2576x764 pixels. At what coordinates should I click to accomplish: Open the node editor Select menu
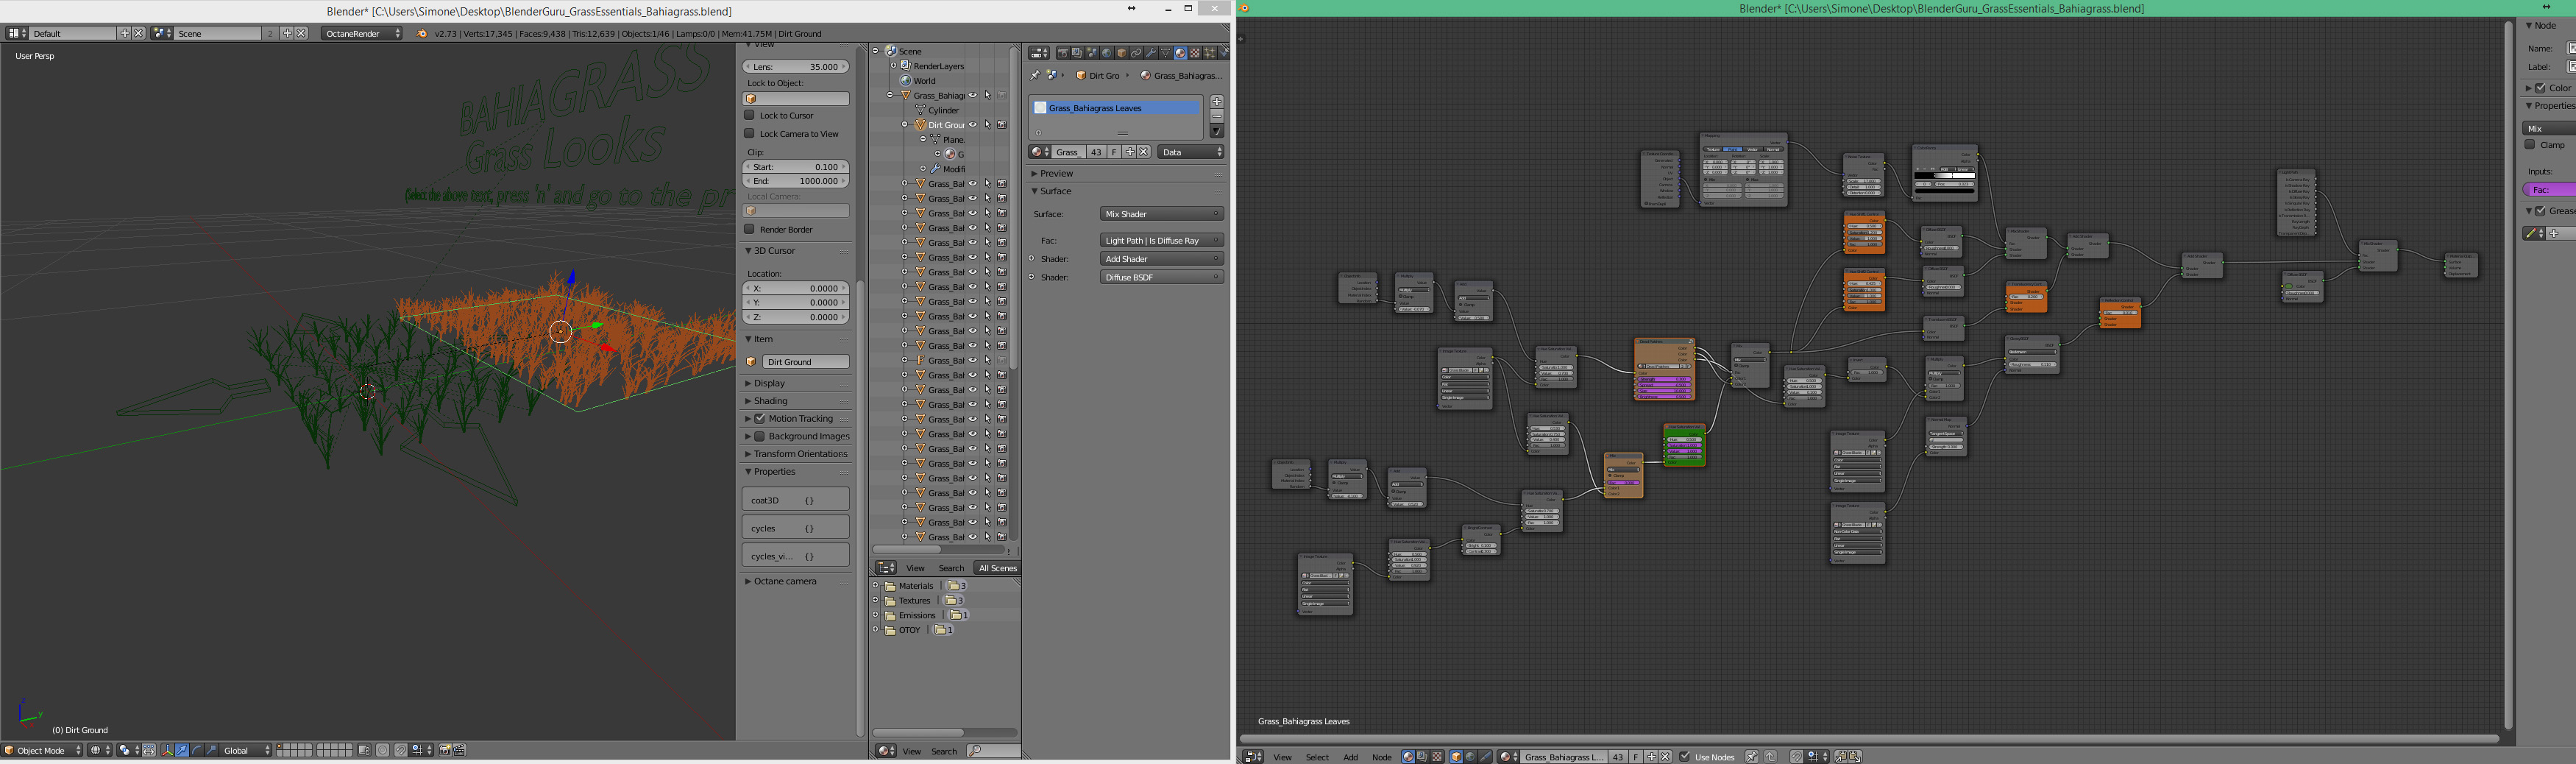(x=1317, y=757)
